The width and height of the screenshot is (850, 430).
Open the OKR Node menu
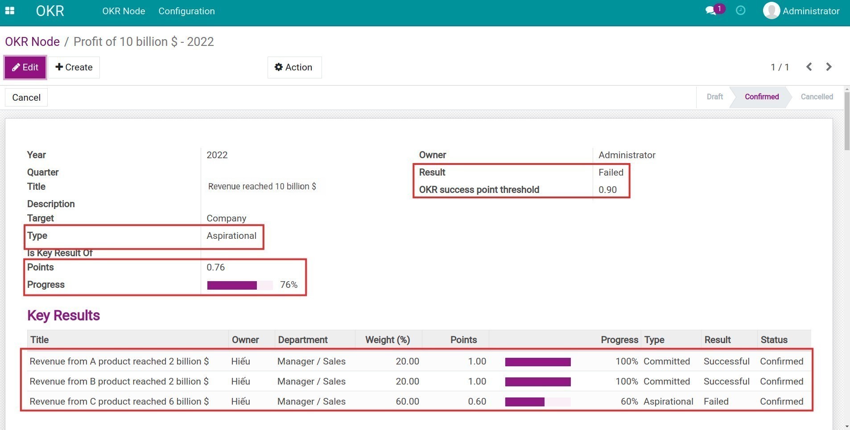124,11
